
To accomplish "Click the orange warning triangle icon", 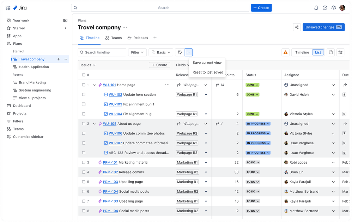I will (285, 52).
